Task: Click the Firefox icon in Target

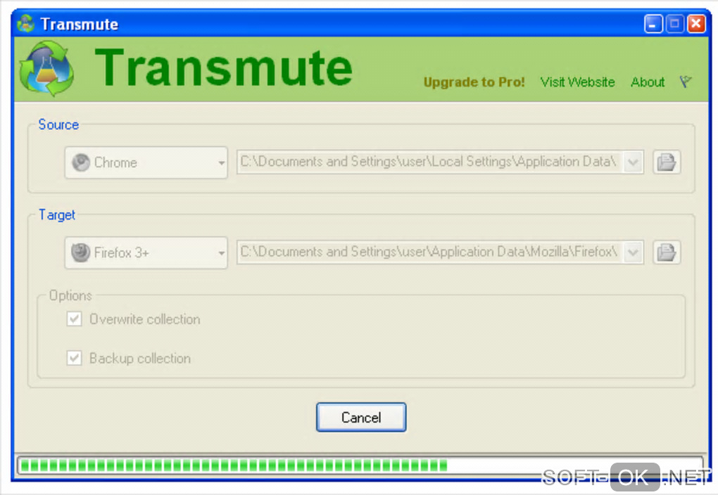Action: [x=81, y=252]
